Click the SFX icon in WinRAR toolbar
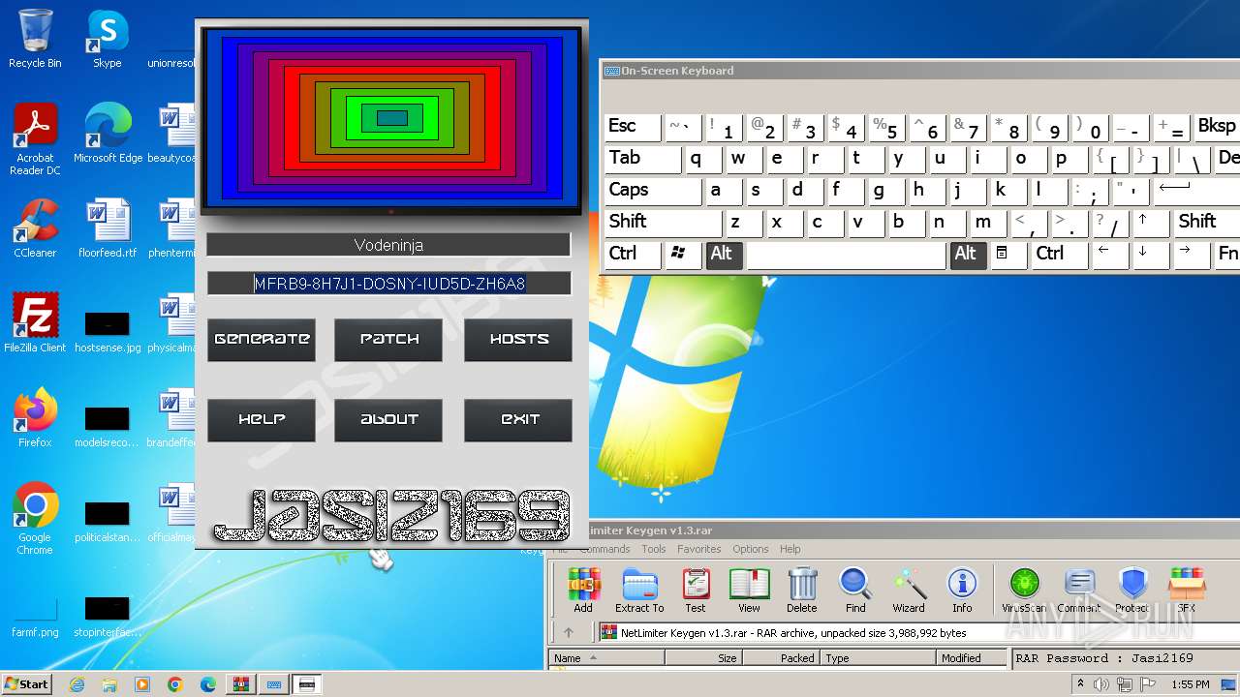The height and width of the screenshot is (697, 1240). point(1187,591)
